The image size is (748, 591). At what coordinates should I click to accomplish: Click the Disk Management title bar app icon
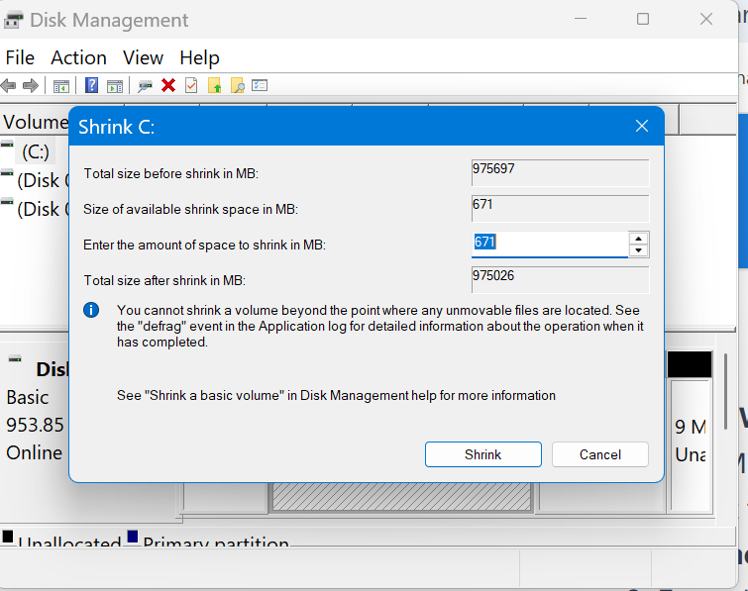click(13, 21)
